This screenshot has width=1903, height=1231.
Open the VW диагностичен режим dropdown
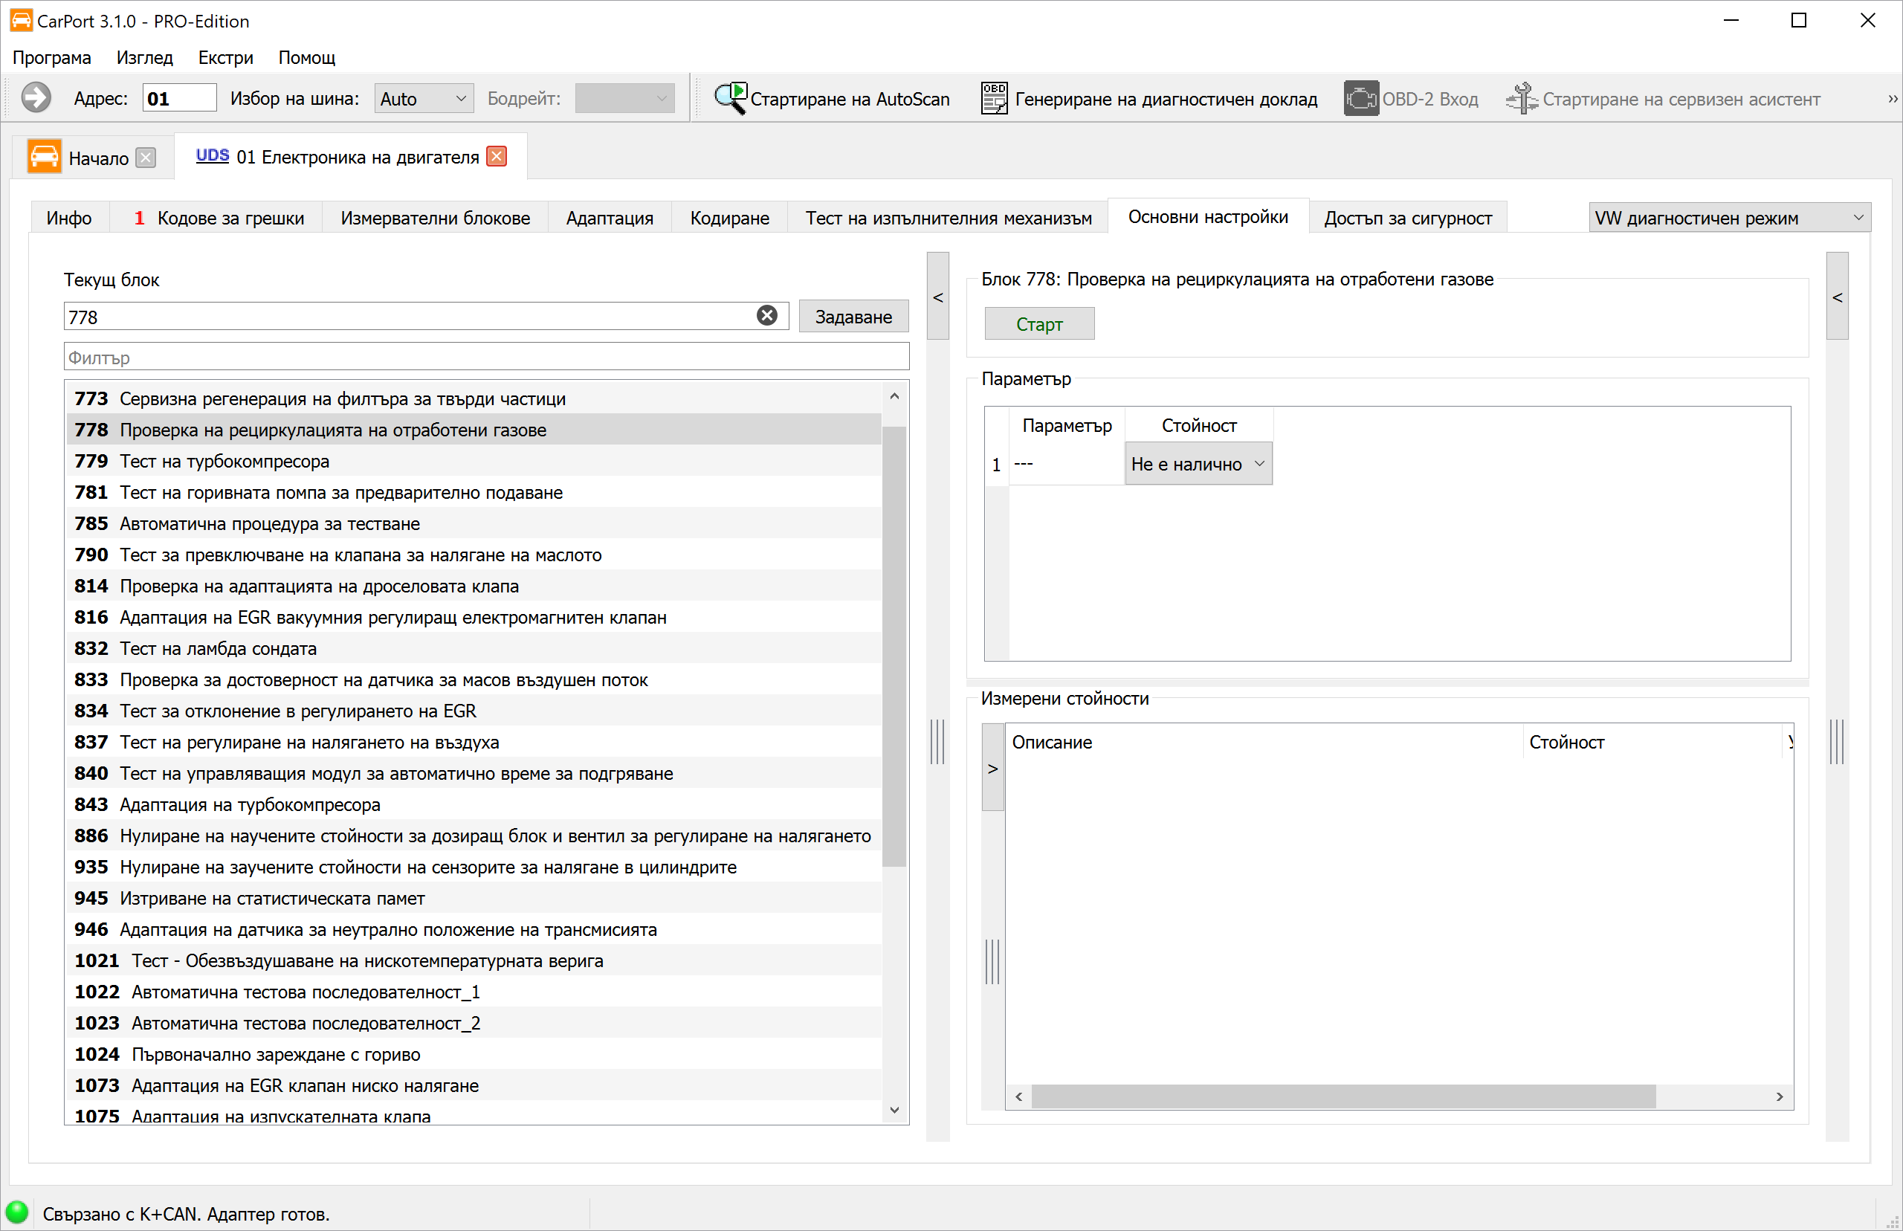1729,217
